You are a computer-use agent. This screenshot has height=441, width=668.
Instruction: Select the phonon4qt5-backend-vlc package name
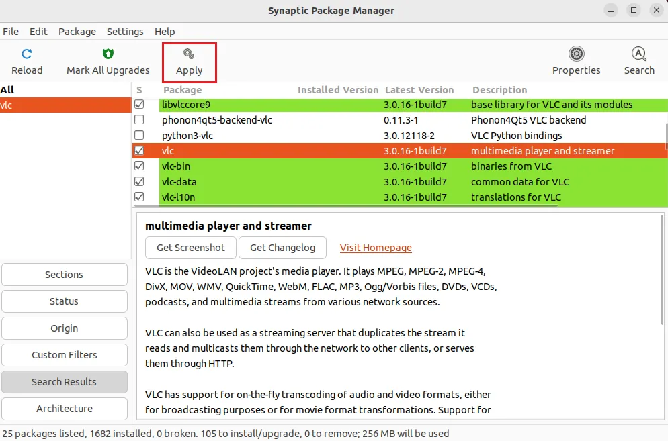[217, 120]
